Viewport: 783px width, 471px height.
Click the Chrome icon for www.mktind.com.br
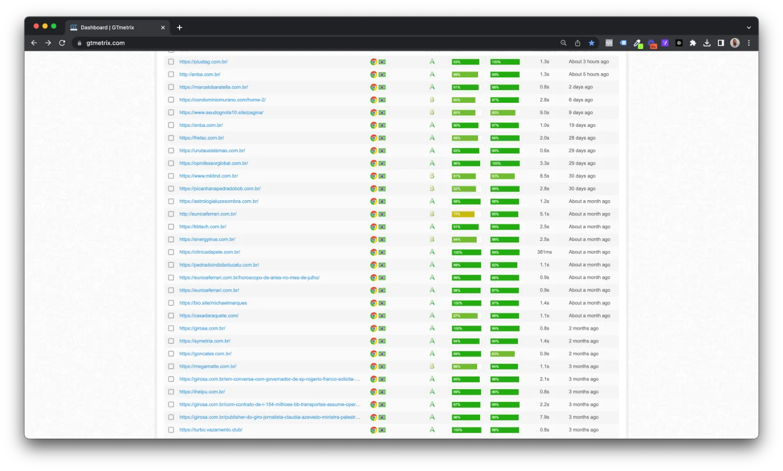tap(373, 176)
